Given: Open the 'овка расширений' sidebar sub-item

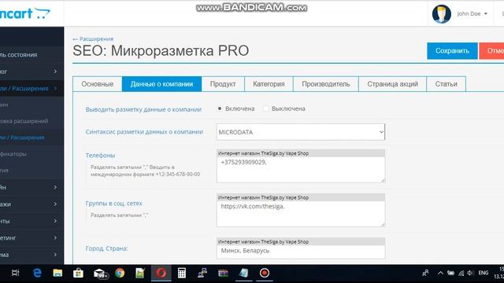Looking at the screenshot, I should [31, 121].
